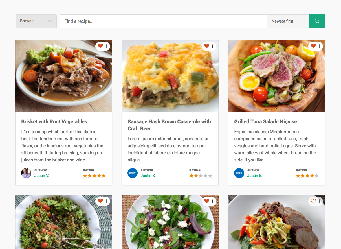Screen dimensions: 341x249
Task: Click Justin S.'s BOXY avatar on tuna recipe
Action: coord(239,173)
